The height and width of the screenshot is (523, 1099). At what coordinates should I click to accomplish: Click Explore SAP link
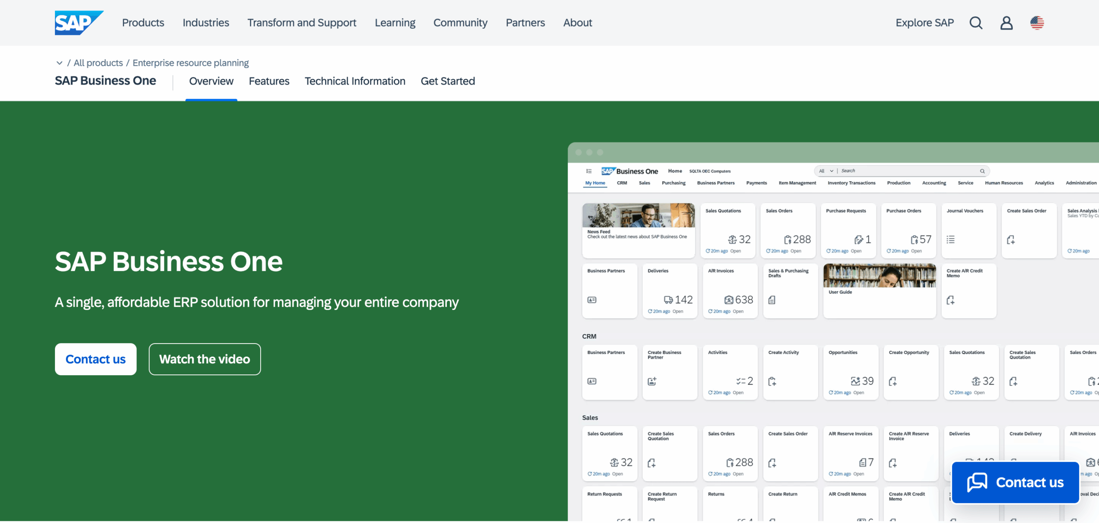[x=925, y=23]
